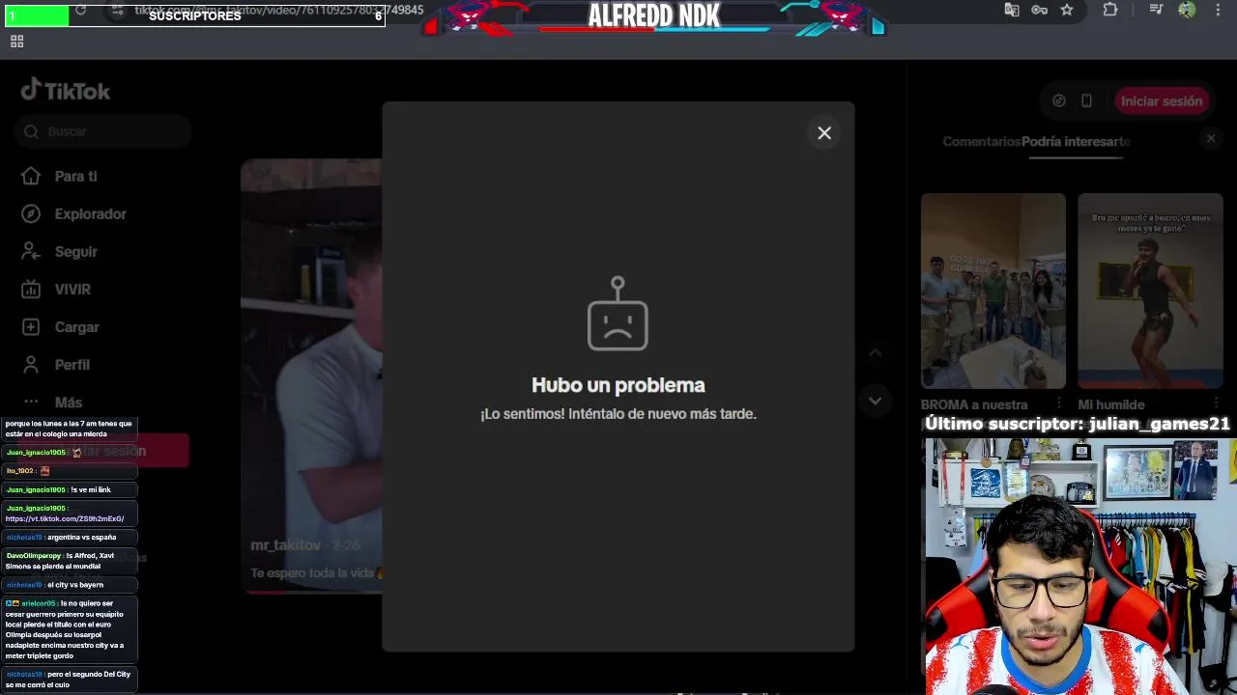This screenshot has width=1237, height=695.
Task: Click the DavoOlimperopy chat message
Action: click(x=68, y=561)
